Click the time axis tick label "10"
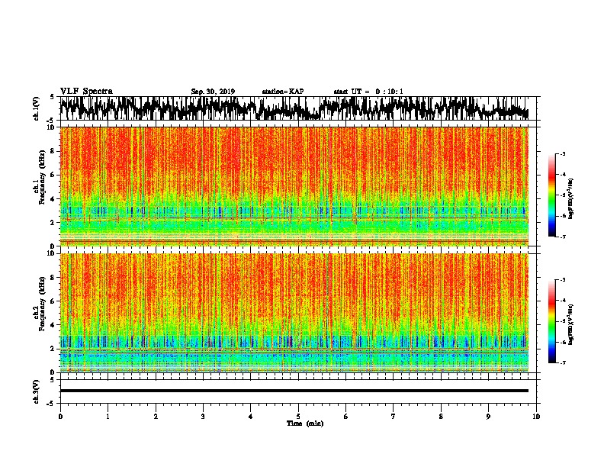This screenshot has width=604, height=467. (536, 417)
